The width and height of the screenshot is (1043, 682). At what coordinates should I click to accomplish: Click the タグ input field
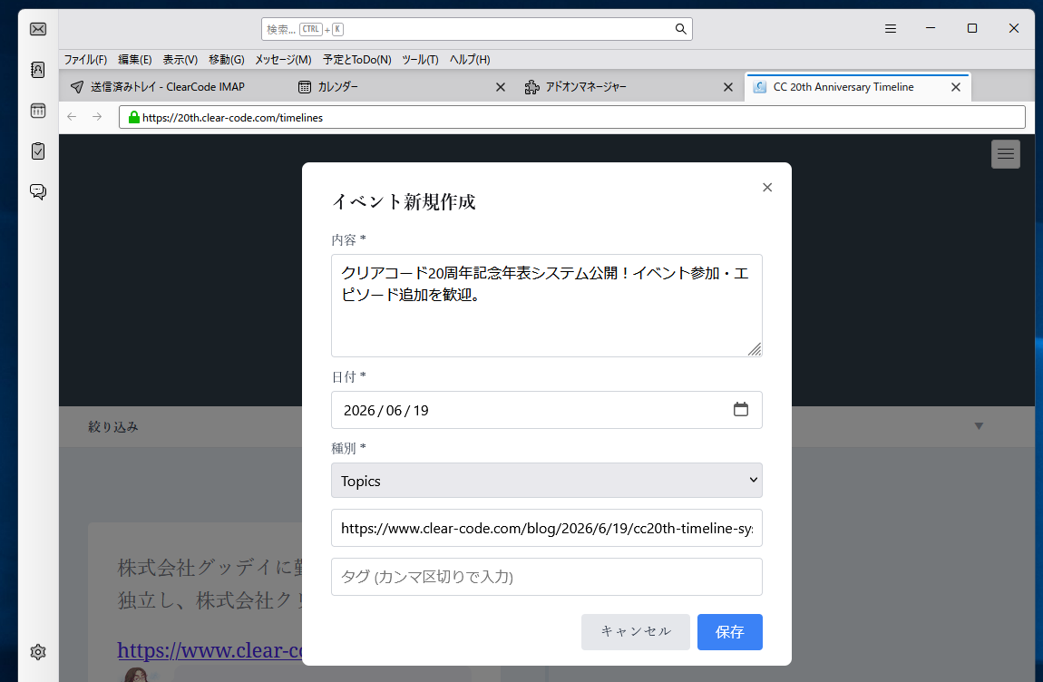click(546, 577)
